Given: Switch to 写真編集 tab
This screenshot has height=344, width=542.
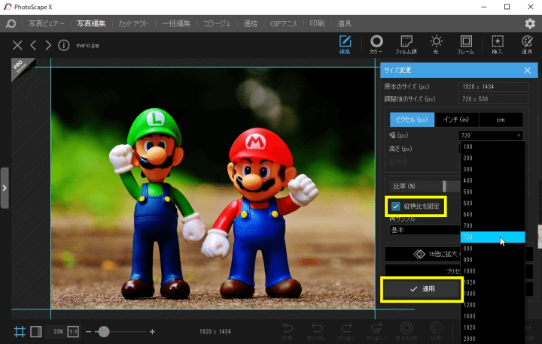Looking at the screenshot, I should click(x=91, y=23).
